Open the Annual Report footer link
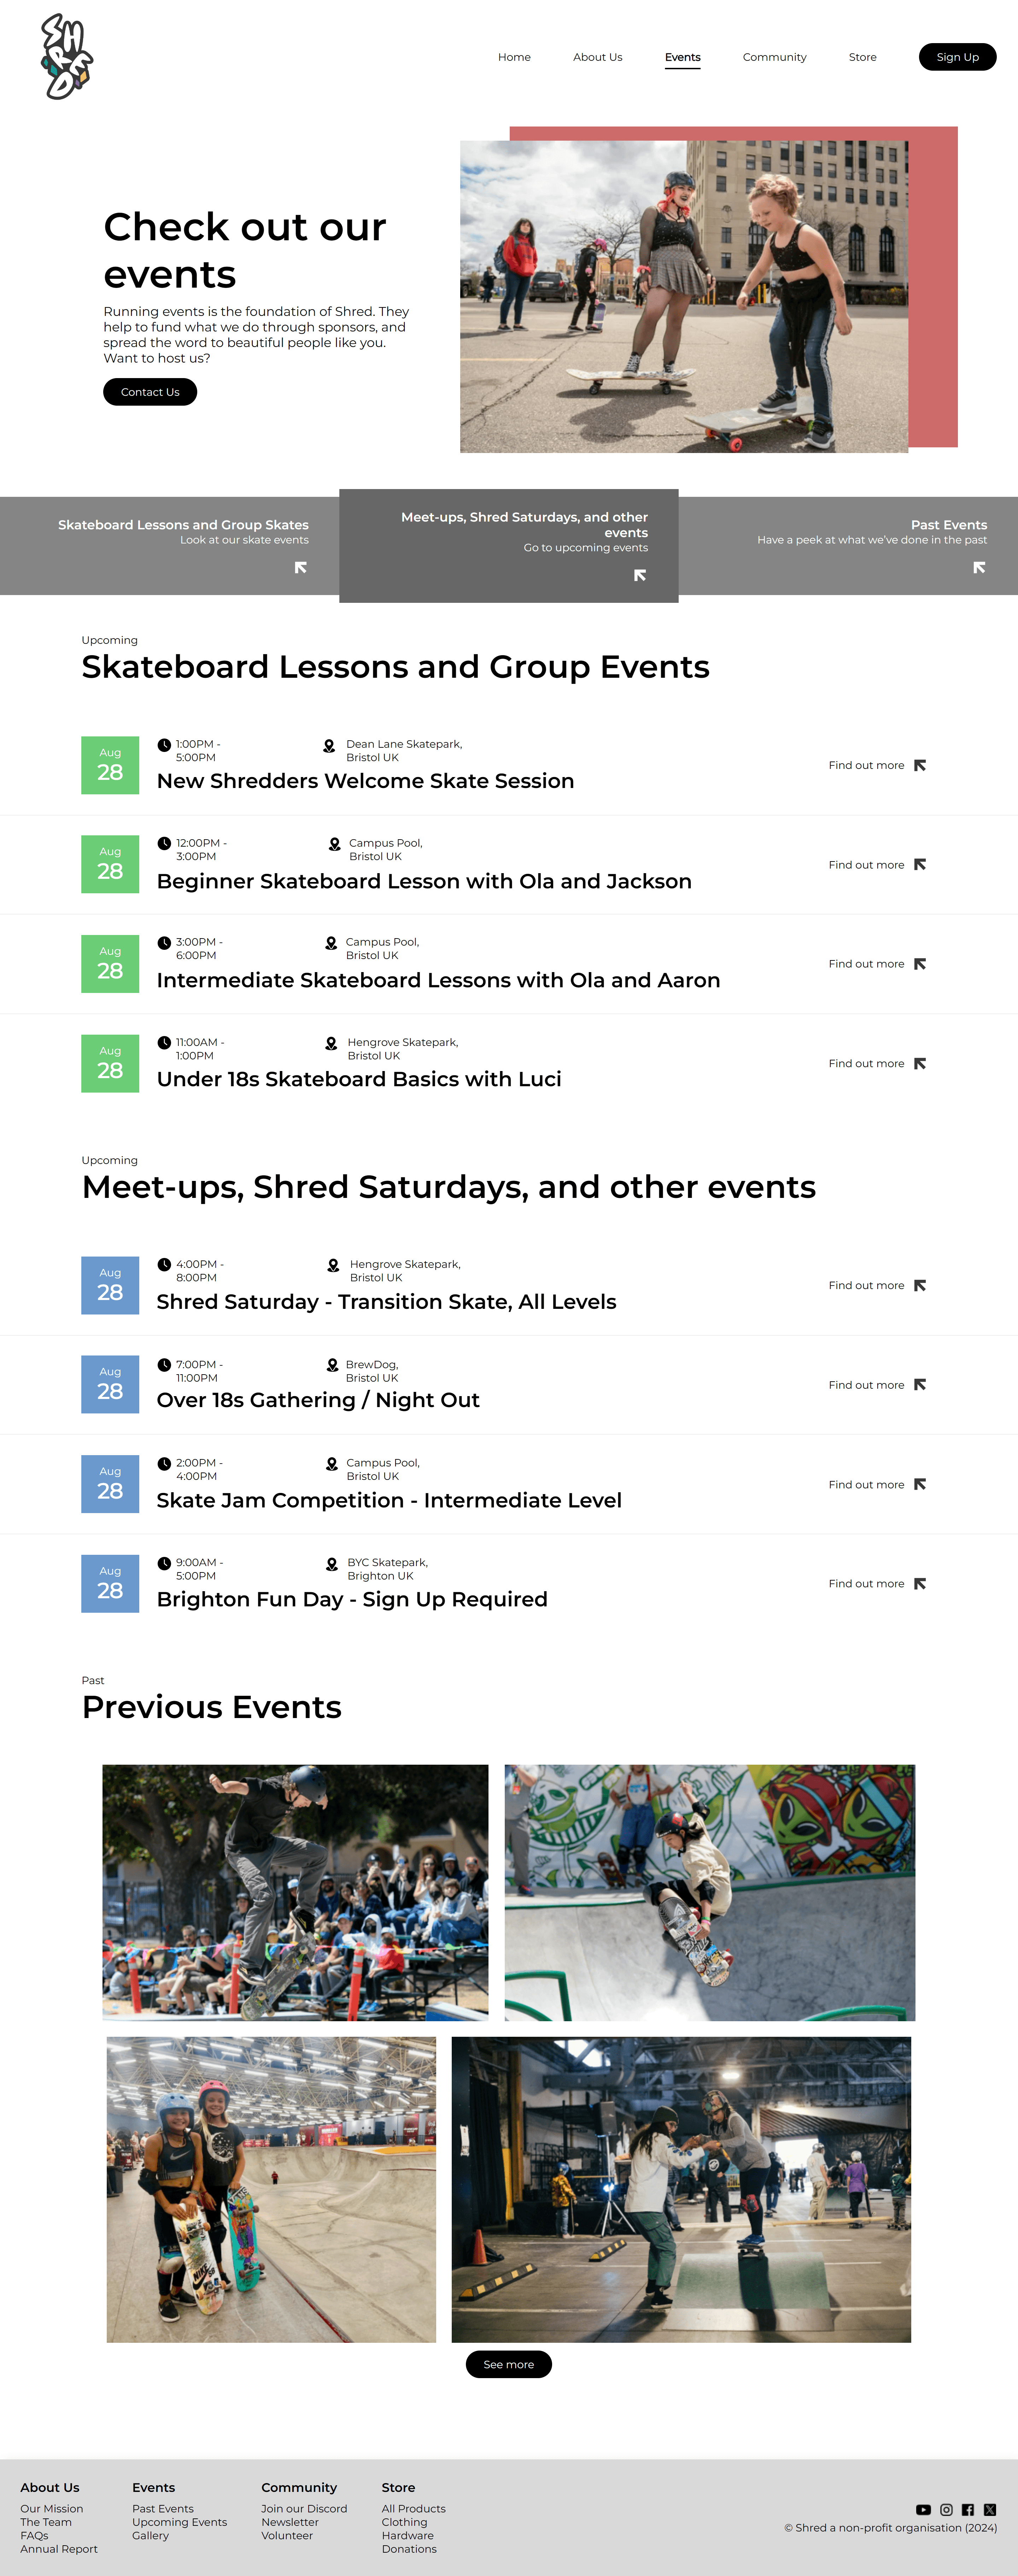1018x2576 pixels. (59, 2549)
